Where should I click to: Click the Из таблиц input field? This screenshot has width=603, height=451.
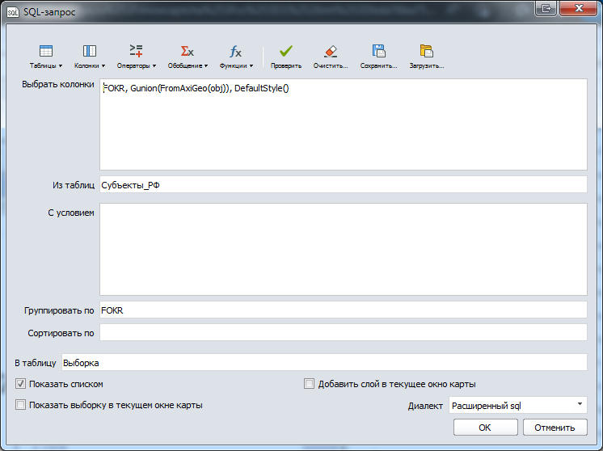coord(343,185)
